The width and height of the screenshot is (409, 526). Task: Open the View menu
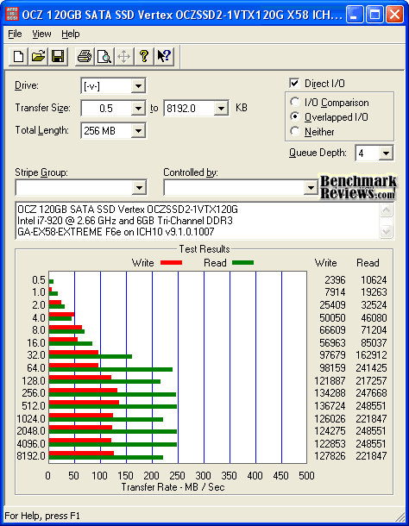coord(41,34)
